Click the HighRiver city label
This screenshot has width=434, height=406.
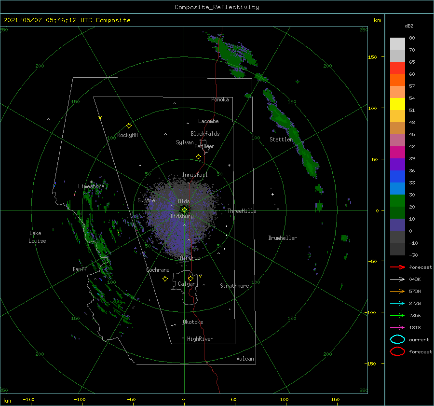(x=200, y=339)
